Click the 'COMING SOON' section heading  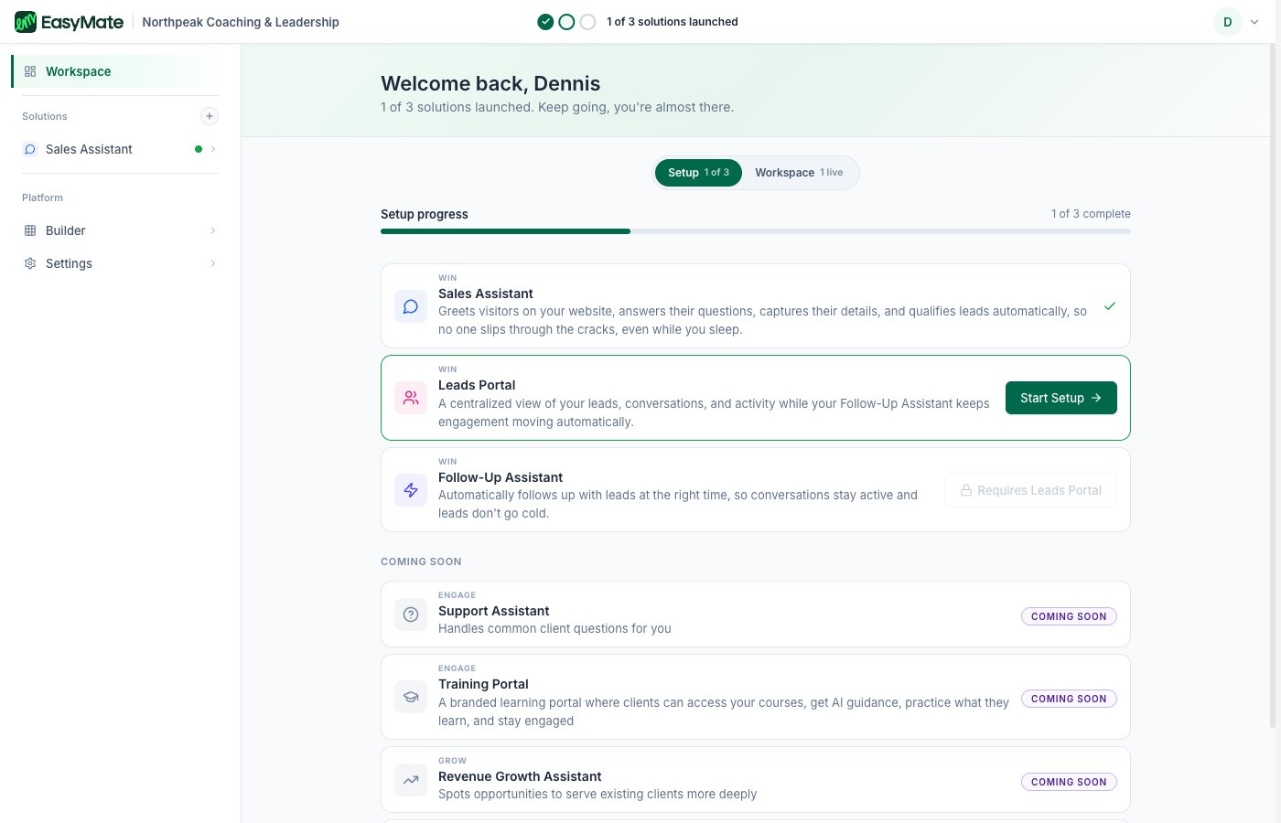421,561
